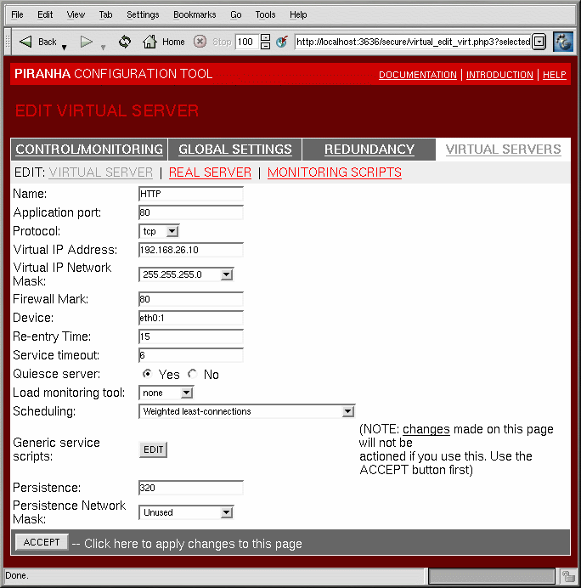This screenshot has width=581, height=588.
Task: Click the Device field showing eth0:1
Action: [191, 318]
